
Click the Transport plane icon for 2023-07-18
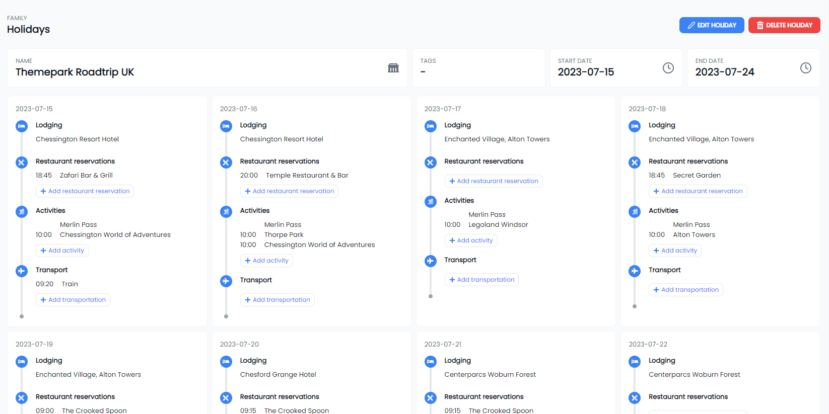pos(635,271)
